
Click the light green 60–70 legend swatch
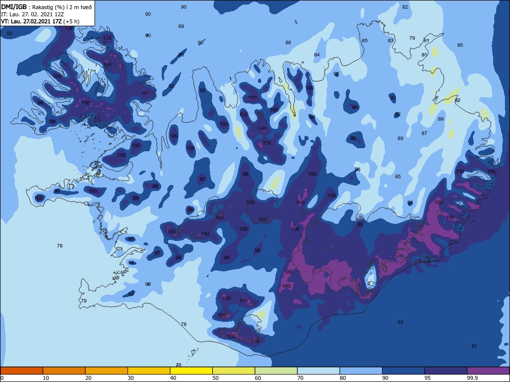click(276, 371)
